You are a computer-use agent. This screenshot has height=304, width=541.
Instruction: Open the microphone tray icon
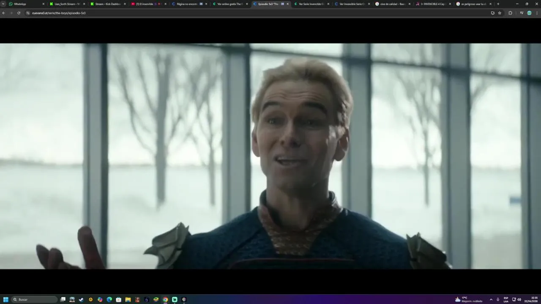(498, 299)
